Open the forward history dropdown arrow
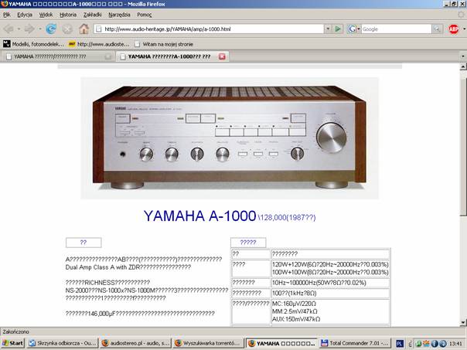 pos(40,29)
